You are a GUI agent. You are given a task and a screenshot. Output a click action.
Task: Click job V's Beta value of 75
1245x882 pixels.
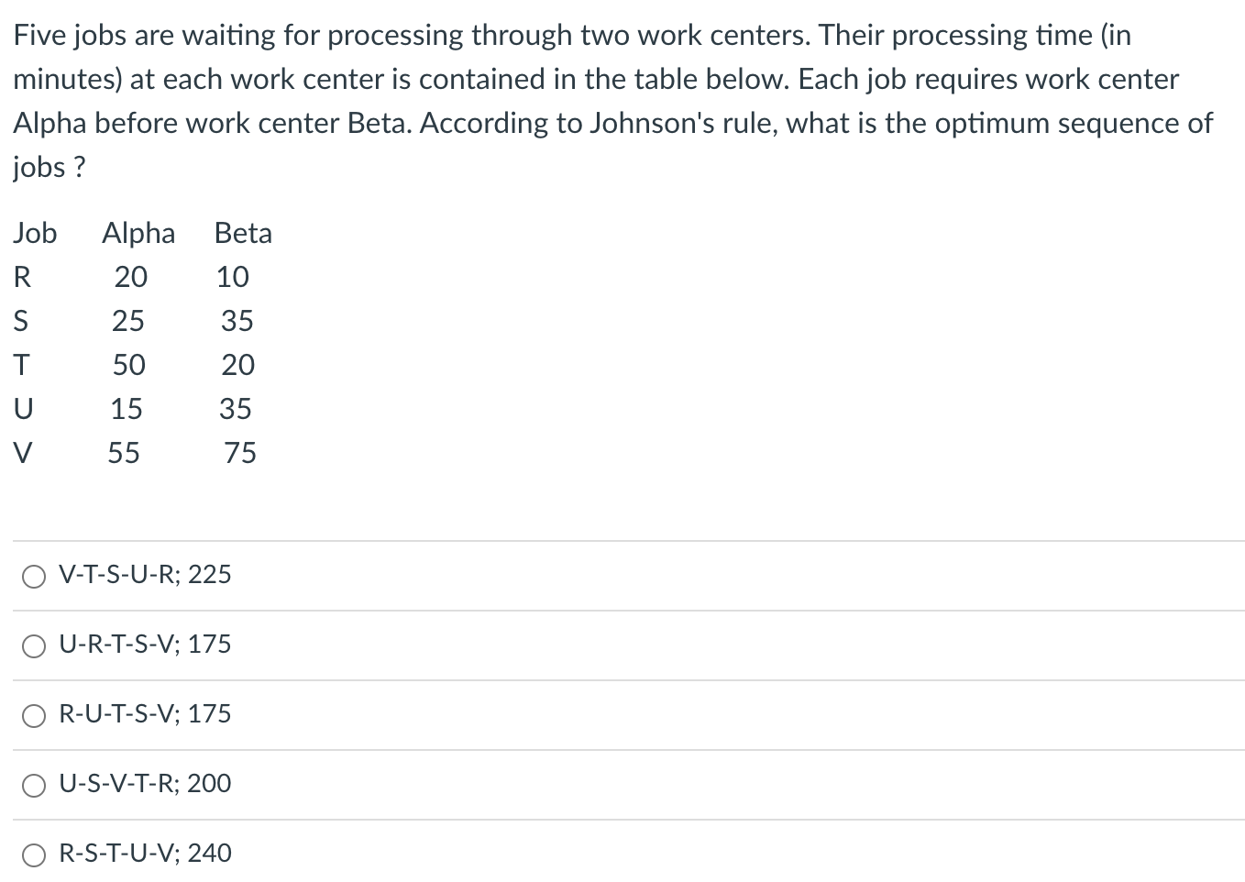click(239, 453)
